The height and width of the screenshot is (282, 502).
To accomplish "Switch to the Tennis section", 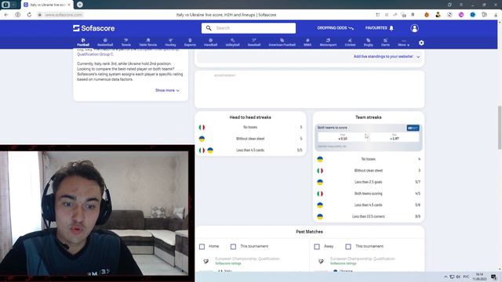I will point(125,42).
